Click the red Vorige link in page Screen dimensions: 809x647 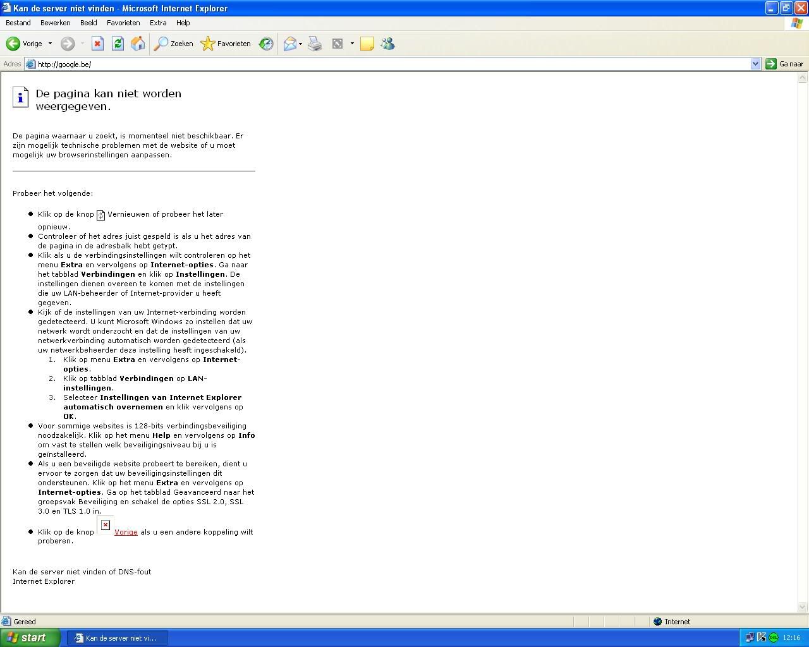[126, 532]
